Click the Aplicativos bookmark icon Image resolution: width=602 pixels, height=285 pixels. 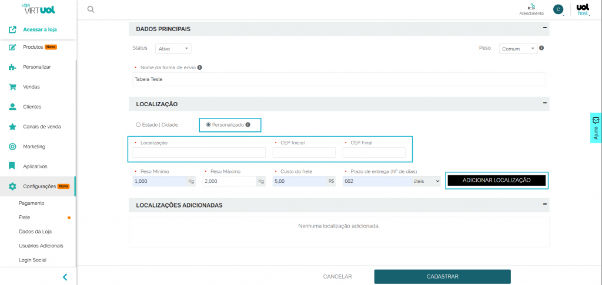click(12, 167)
